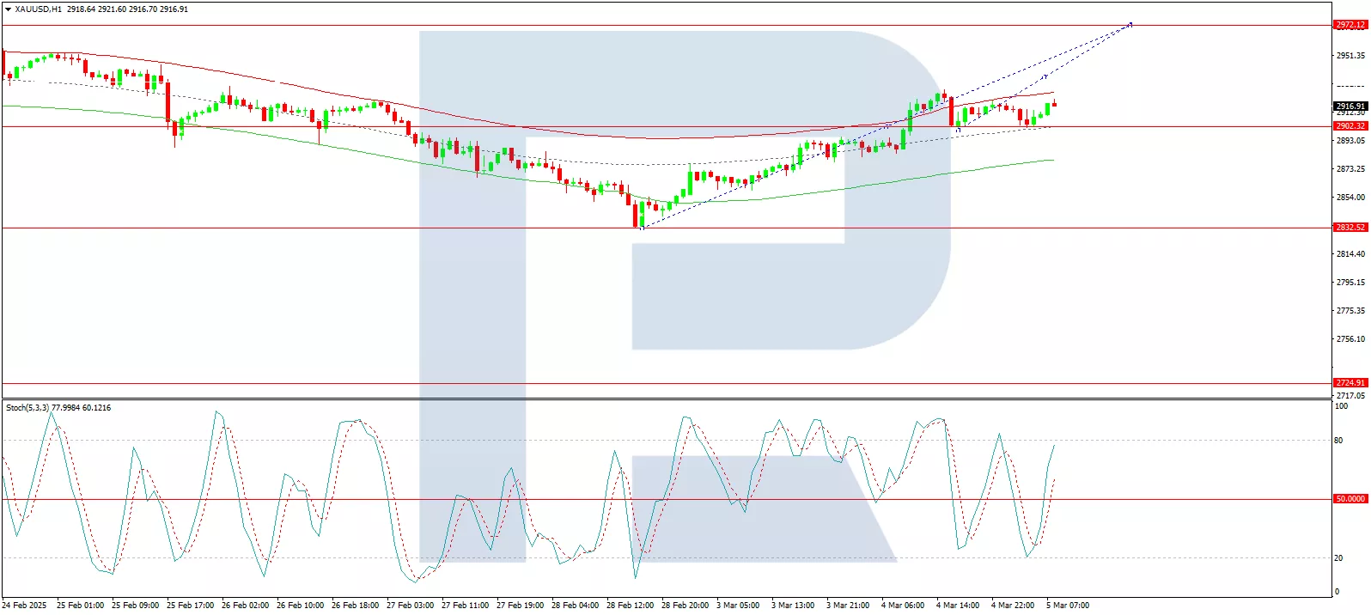Click the 24 Feb 2025 date label

(x=26, y=606)
